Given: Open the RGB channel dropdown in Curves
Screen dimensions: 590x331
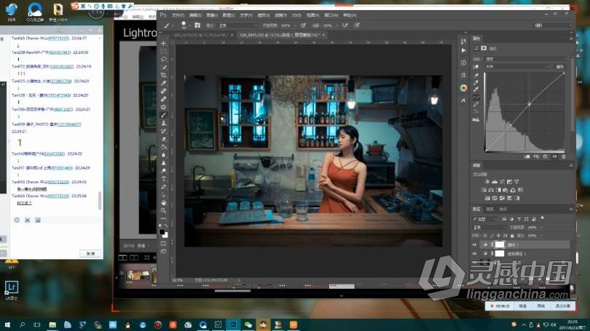Looking at the screenshot, I should (517, 66).
